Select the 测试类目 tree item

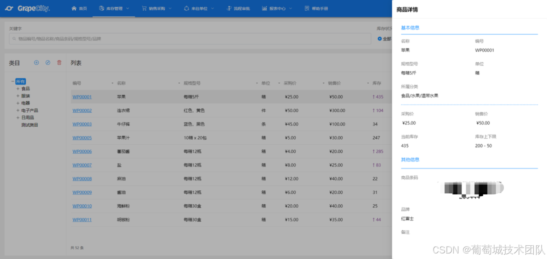(30, 125)
